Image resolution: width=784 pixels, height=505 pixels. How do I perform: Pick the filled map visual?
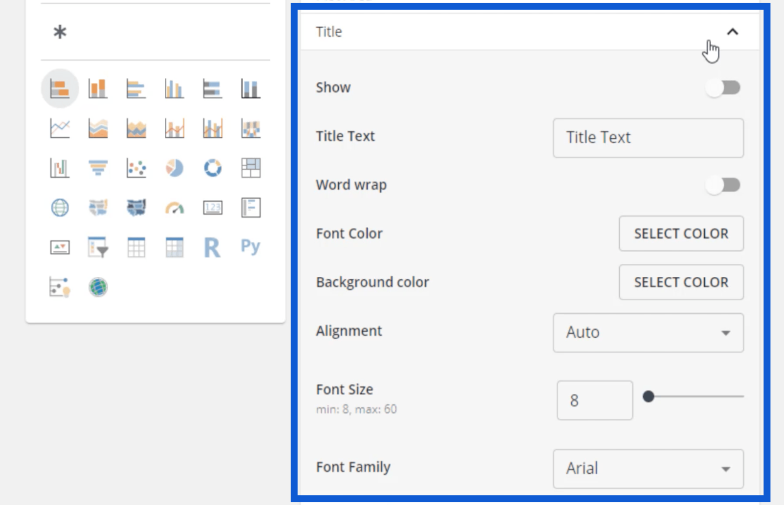tap(98, 208)
